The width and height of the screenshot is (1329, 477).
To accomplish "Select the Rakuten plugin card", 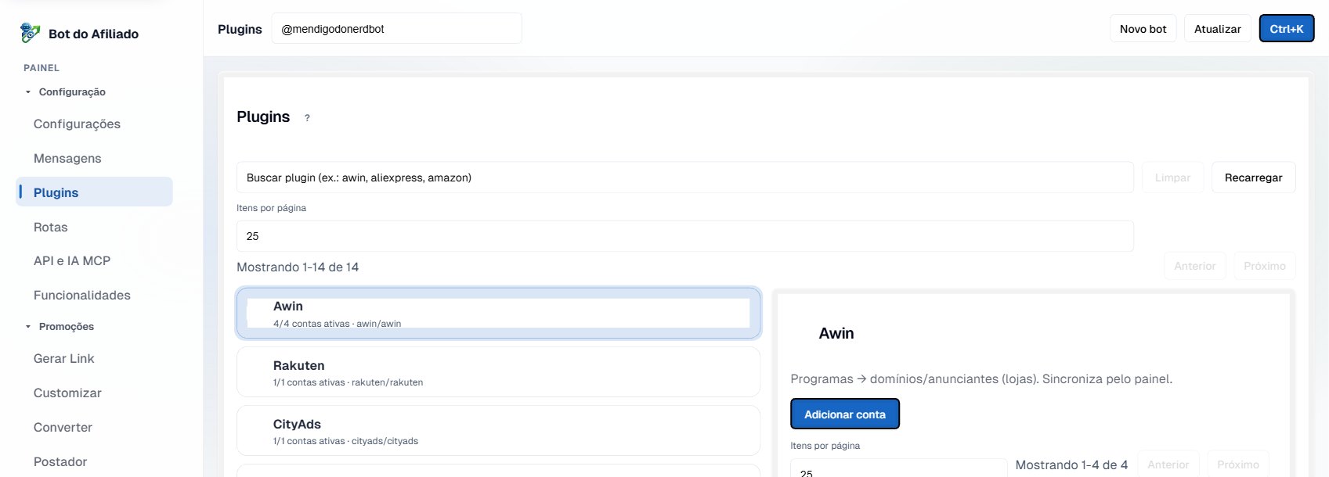I will click(x=499, y=372).
